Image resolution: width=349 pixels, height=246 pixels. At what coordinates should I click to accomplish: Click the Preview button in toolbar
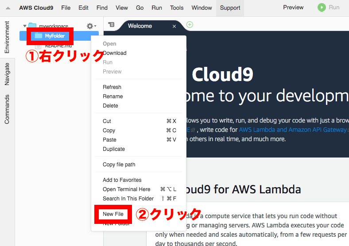click(293, 8)
